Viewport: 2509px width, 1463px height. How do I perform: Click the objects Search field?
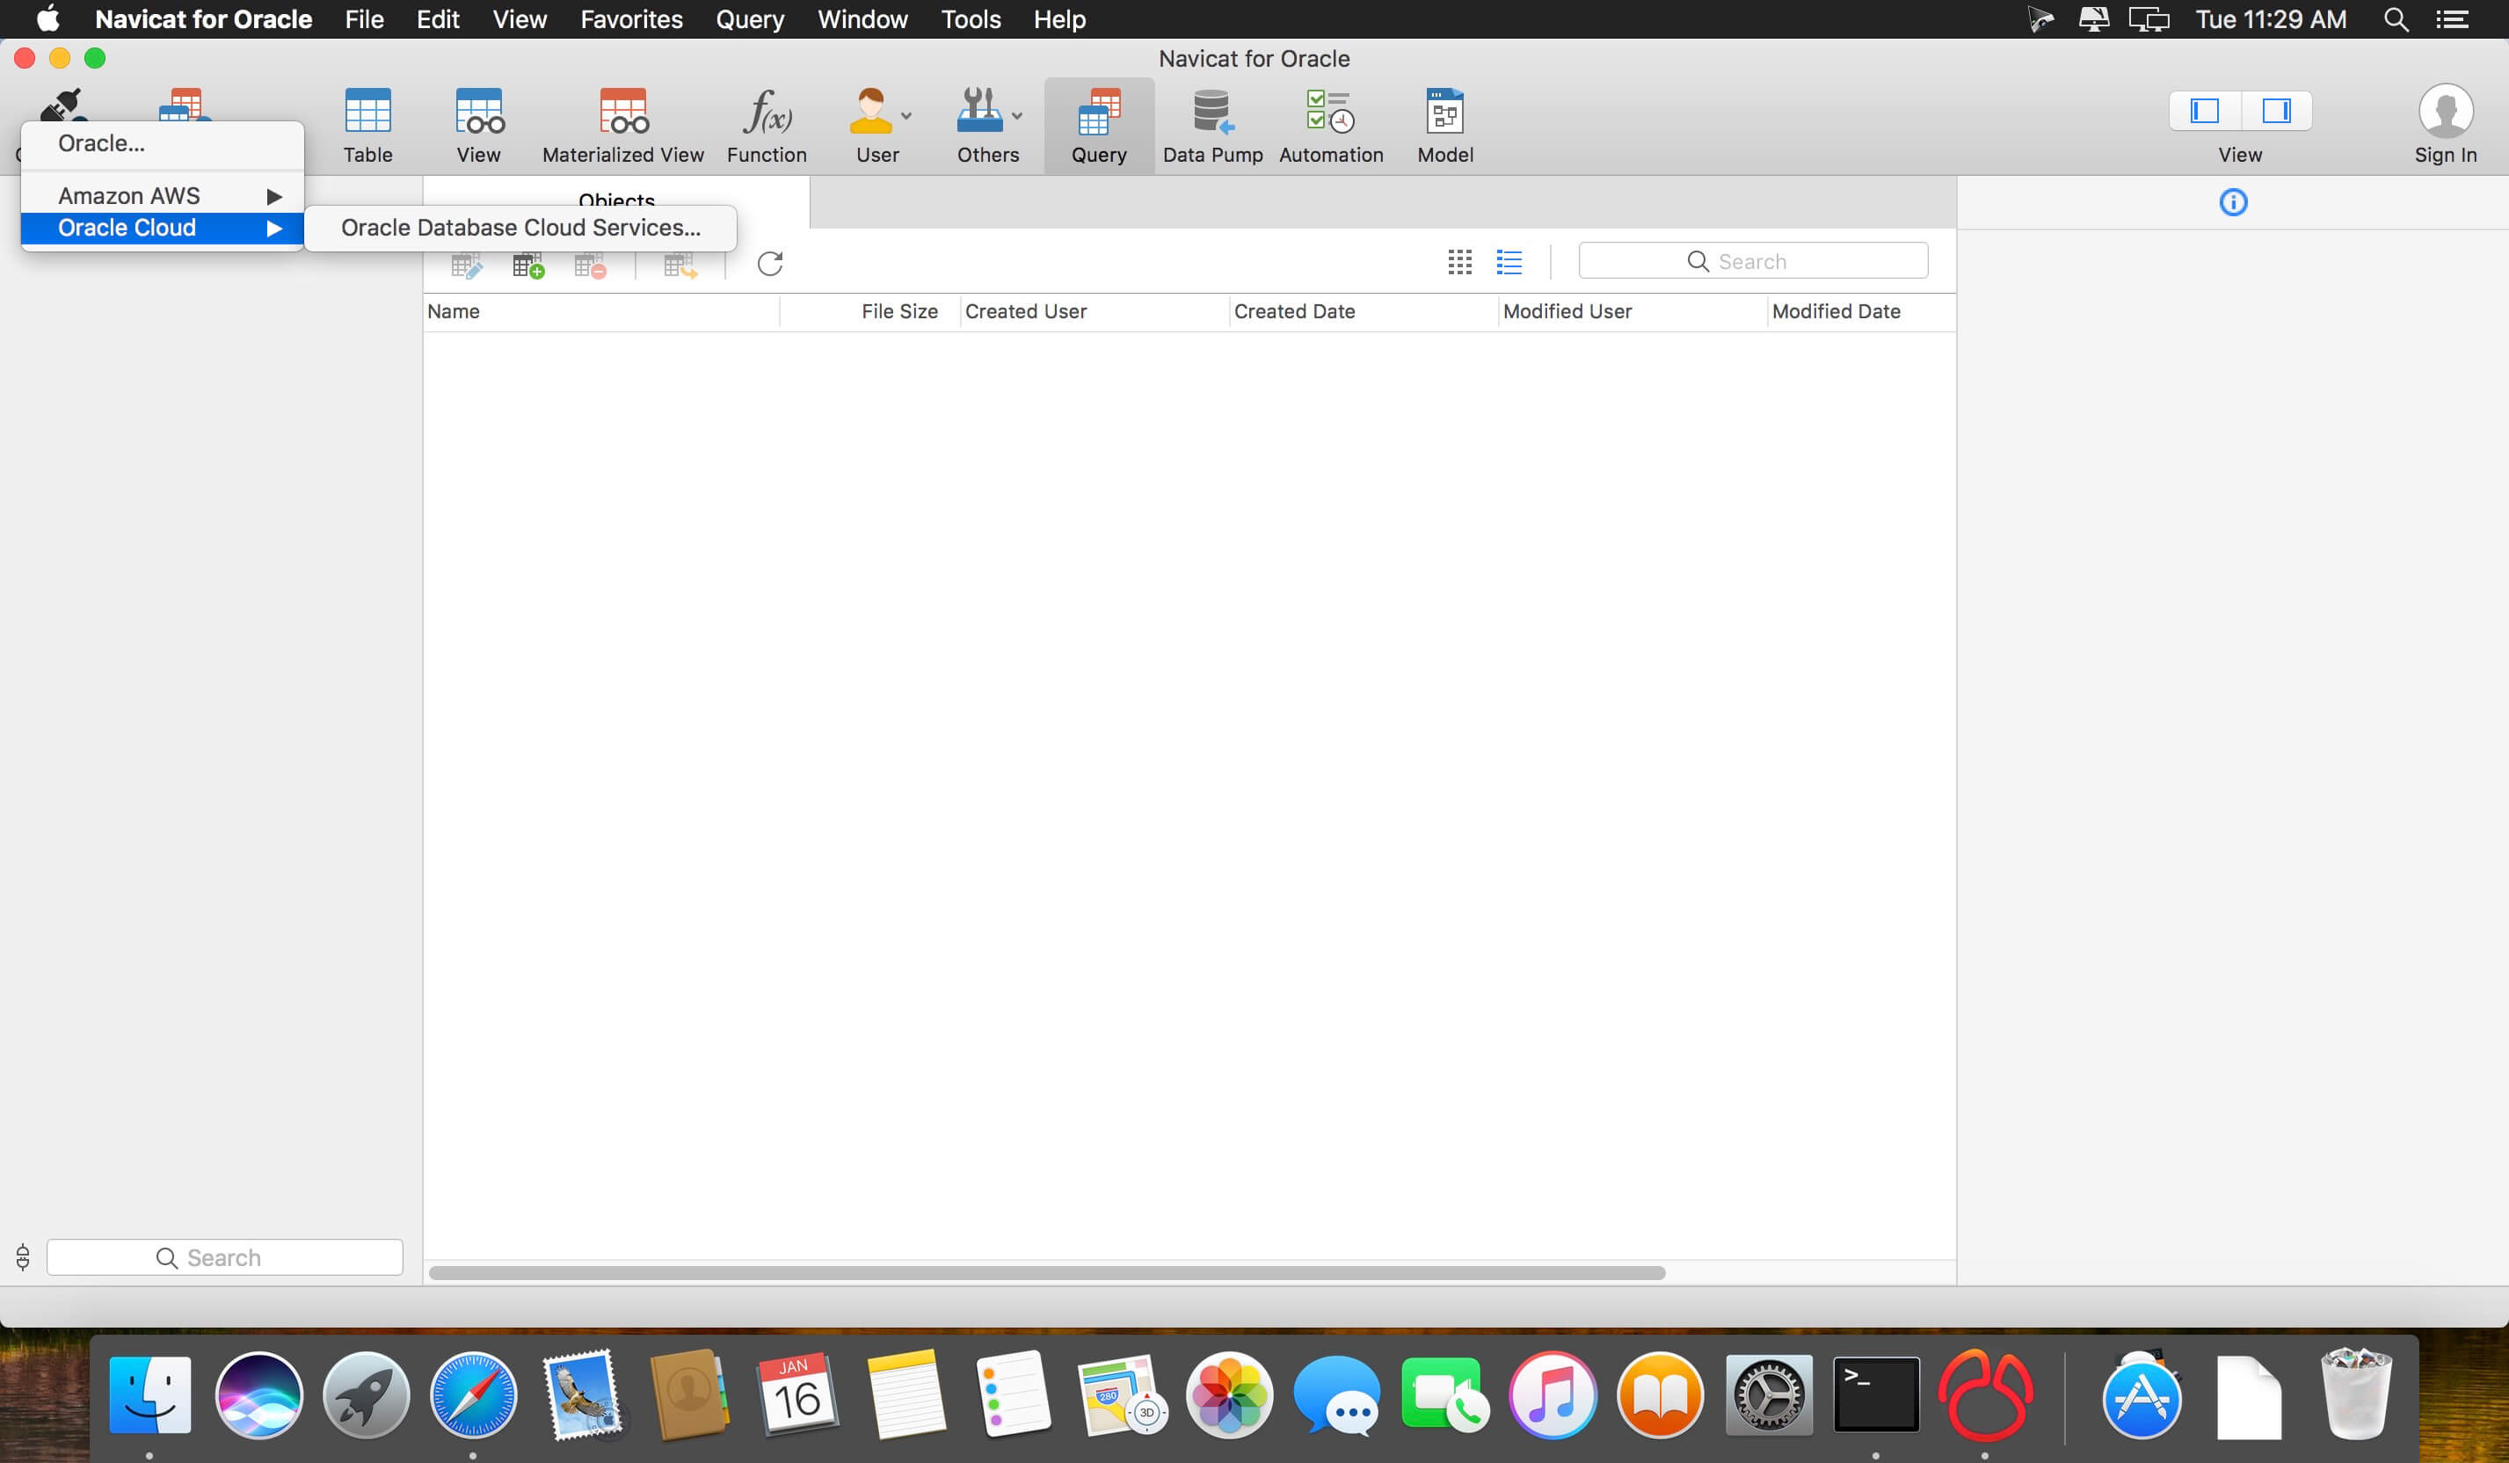(x=1752, y=261)
